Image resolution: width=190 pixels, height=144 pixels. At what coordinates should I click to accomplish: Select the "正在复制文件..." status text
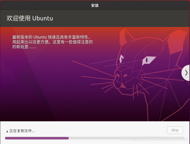22,131
